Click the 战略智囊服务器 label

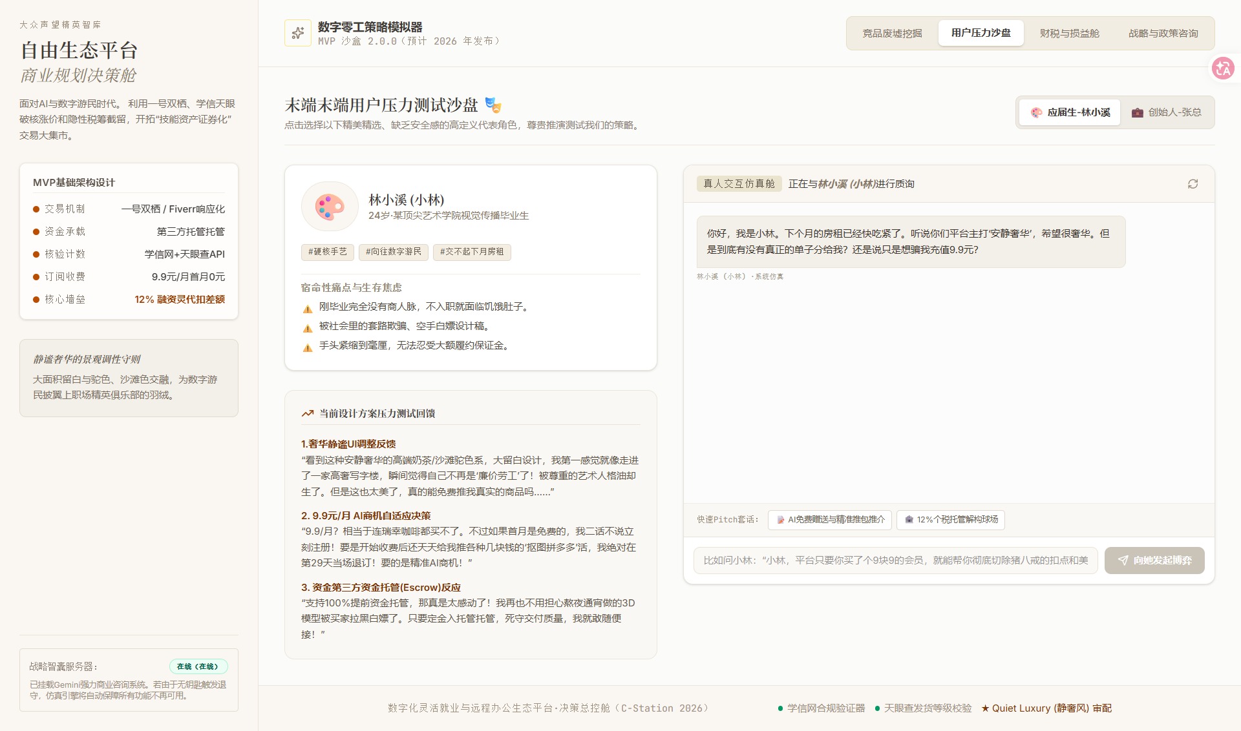tap(63, 666)
